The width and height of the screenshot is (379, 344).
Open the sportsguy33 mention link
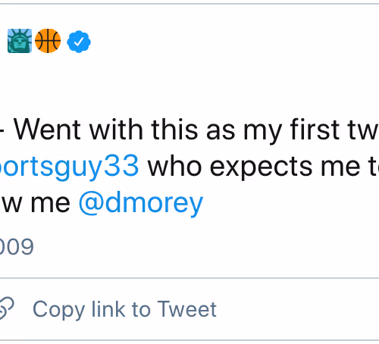[69, 167]
